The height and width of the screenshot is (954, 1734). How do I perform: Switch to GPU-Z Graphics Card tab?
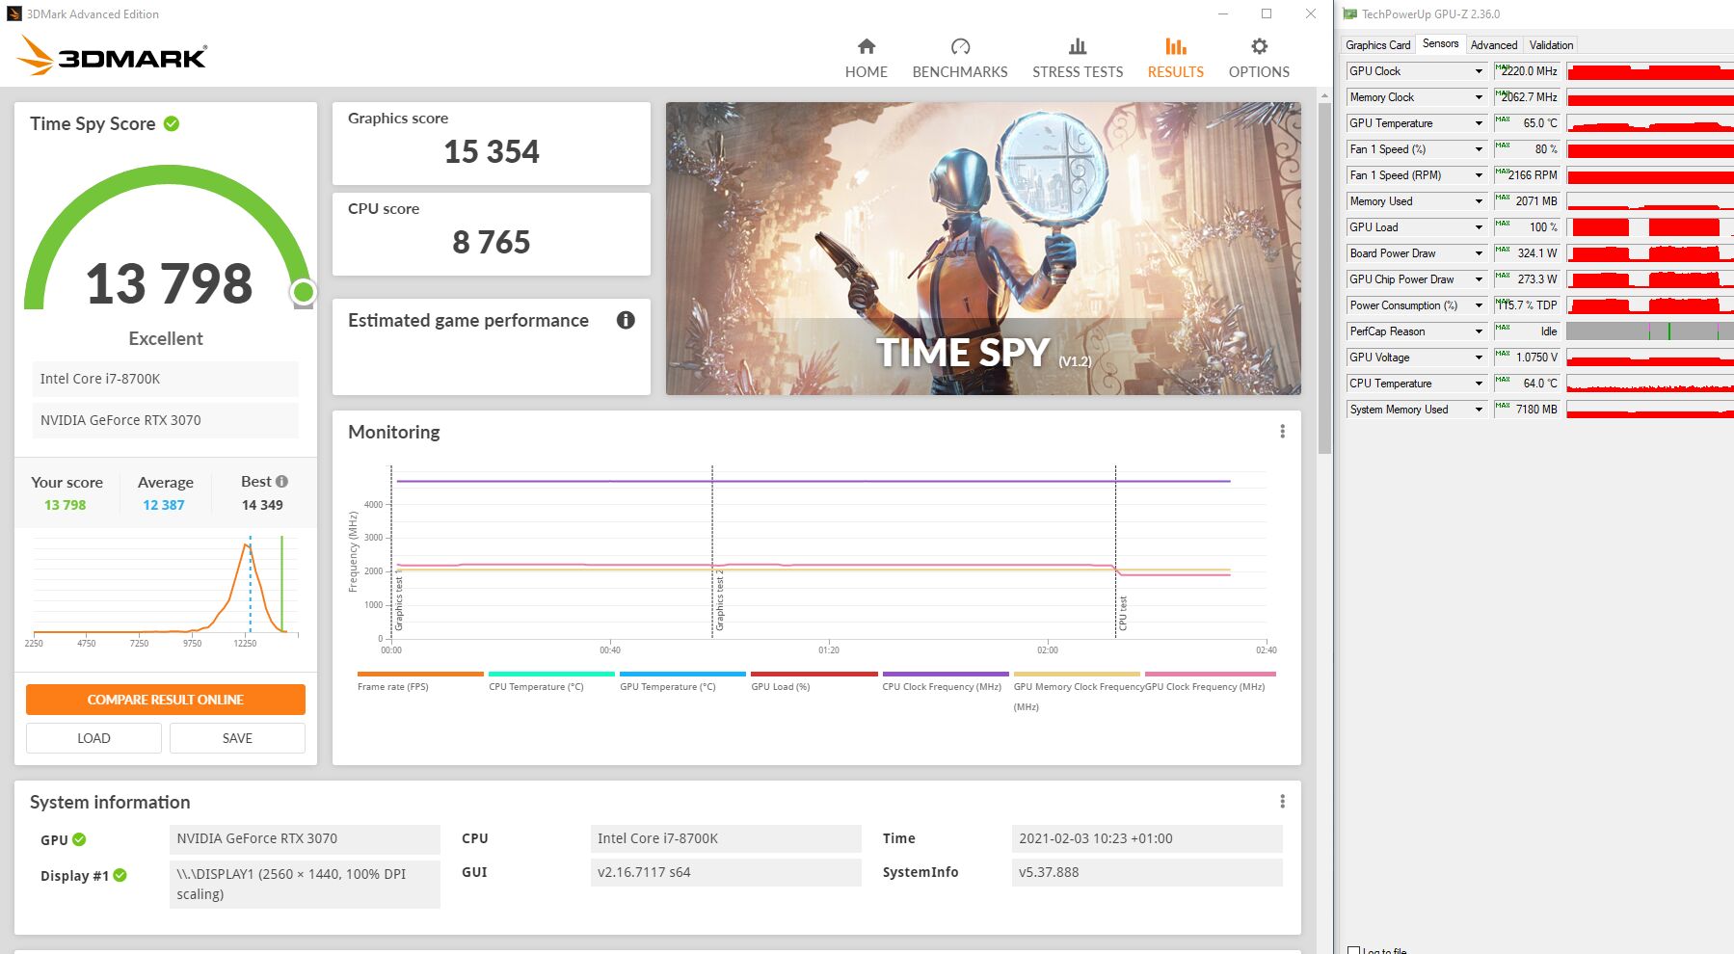(x=1377, y=45)
